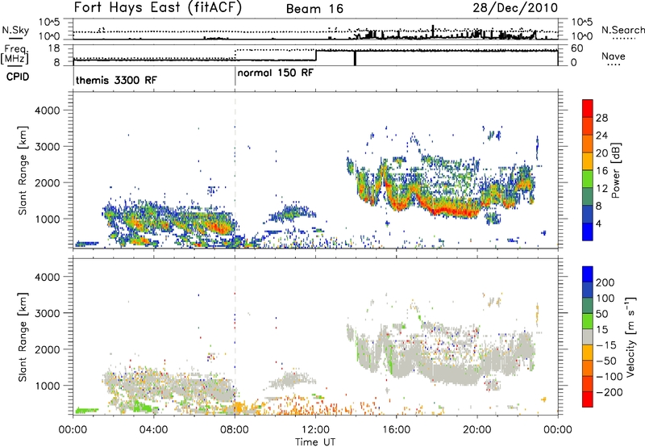The image size is (645, 447).
Task: Click the '200' value on the Velocity scale
Action: (605, 282)
